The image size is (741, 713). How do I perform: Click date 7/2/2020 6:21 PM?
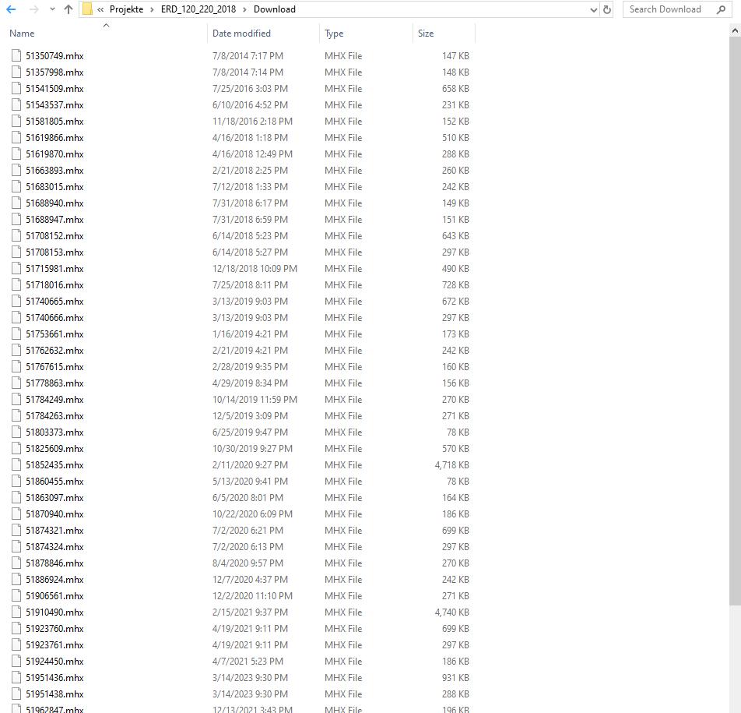(x=248, y=531)
